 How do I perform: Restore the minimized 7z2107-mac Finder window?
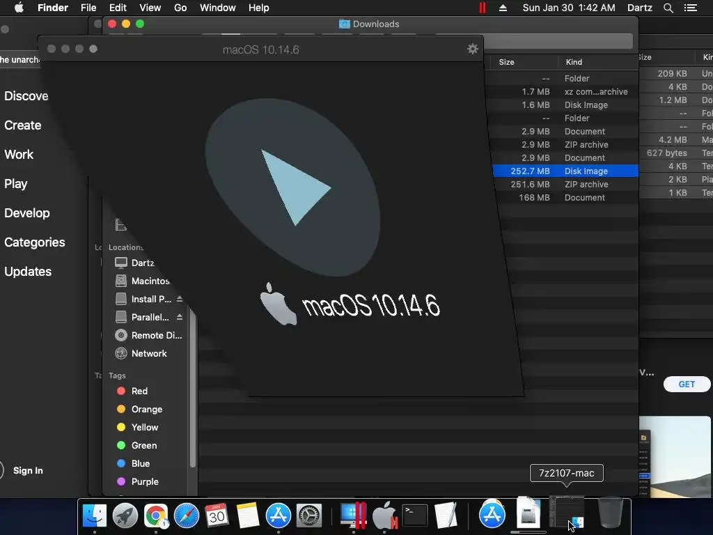pyautogui.click(x=567, y=513)
